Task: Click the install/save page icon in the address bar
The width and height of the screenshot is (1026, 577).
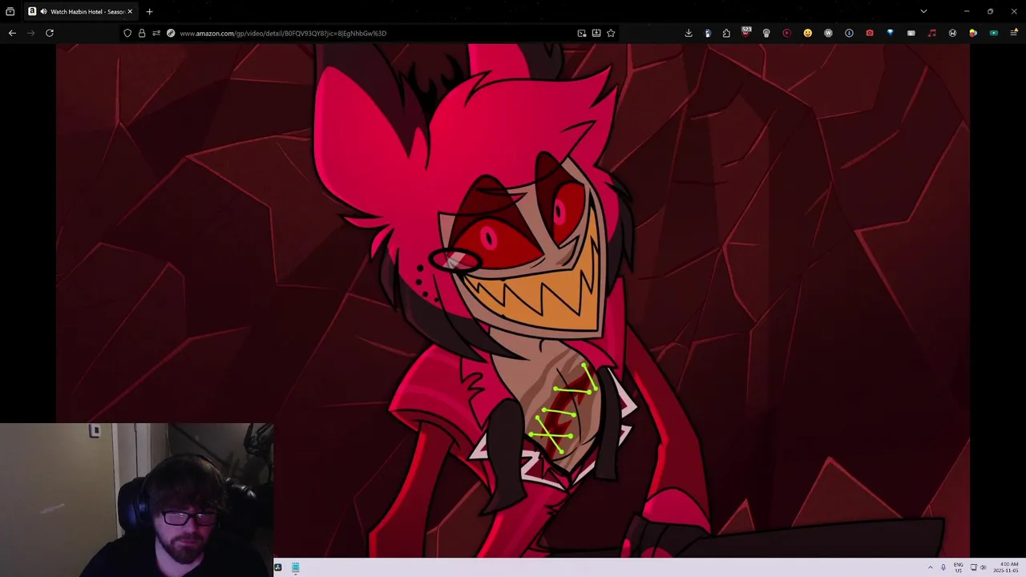Action: [596, 33]
